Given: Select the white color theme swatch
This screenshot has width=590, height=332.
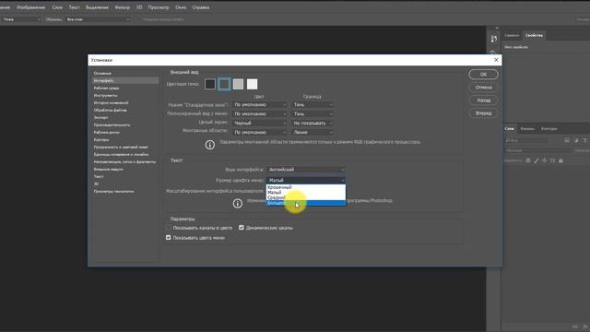Looking at the screenshot, I should pyautogui.click(x=252, y=84).
